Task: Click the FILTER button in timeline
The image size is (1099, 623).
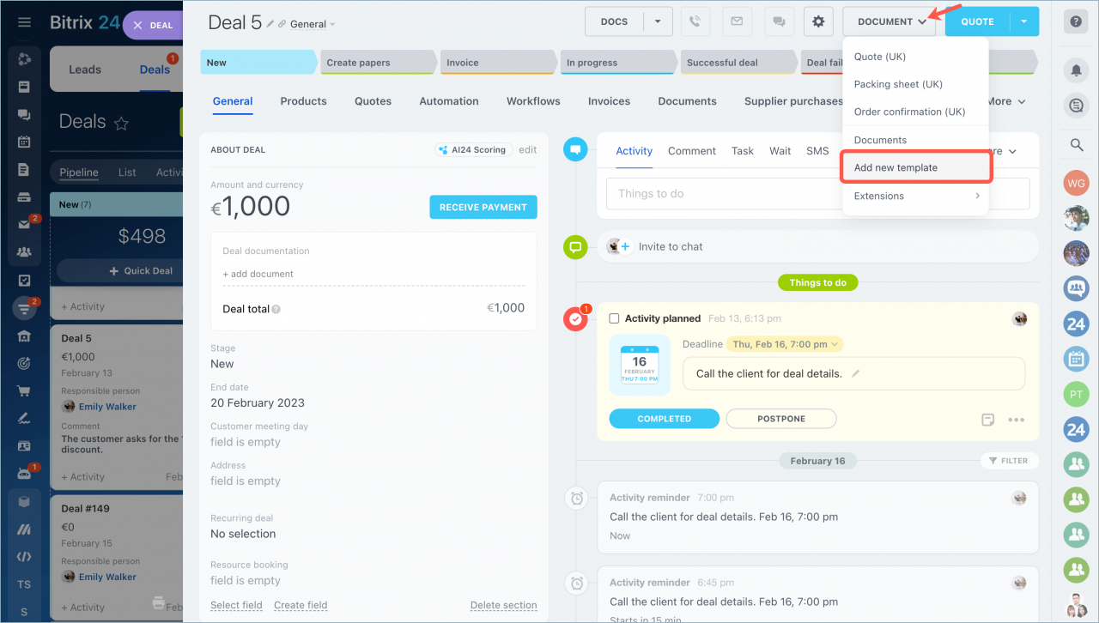Action: coord(1009,461)
